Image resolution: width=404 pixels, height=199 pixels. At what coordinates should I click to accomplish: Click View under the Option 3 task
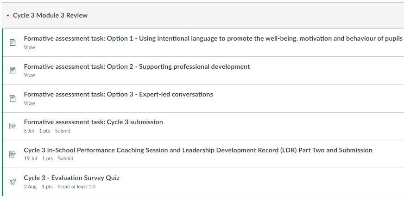[29, 103]
